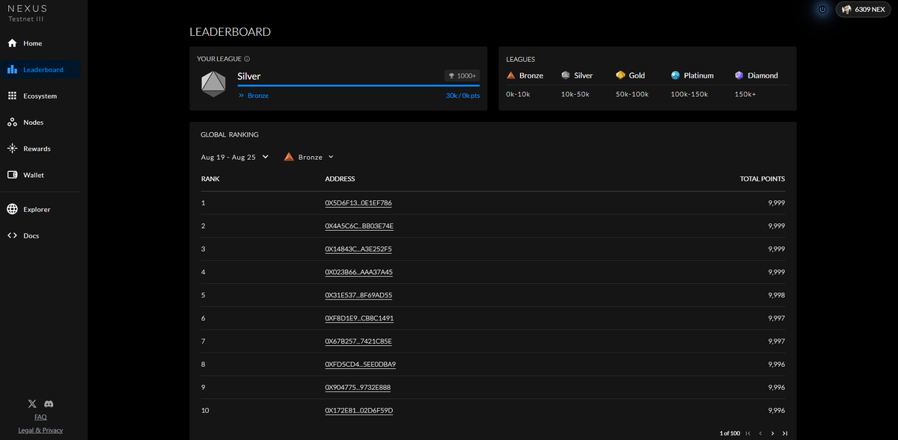
Task: Jump to the last rankings page
Action: tap(784, 433)
